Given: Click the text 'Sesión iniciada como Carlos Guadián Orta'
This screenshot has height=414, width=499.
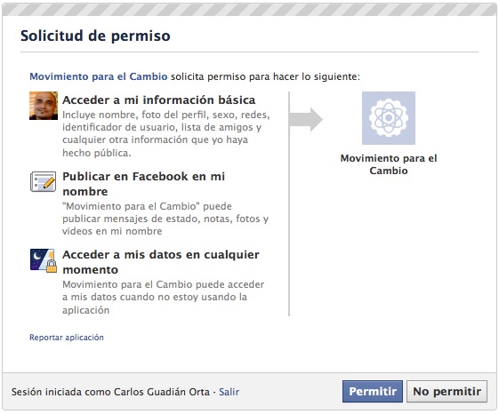Looking at the screenshot, I should click(110, 392).
